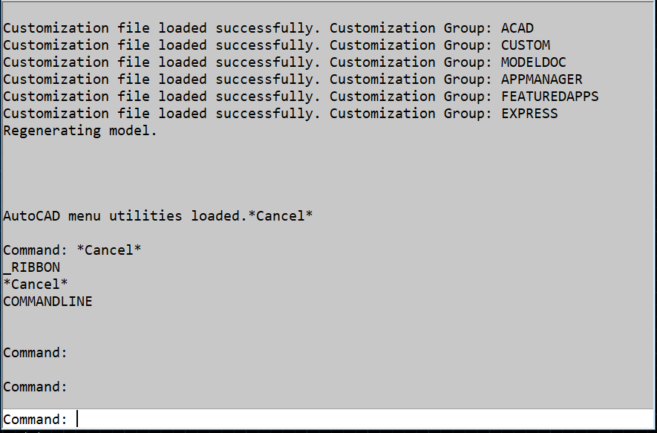Click the first empty Command: prompt line
657x433 pixels.
[x=35, y=353]
